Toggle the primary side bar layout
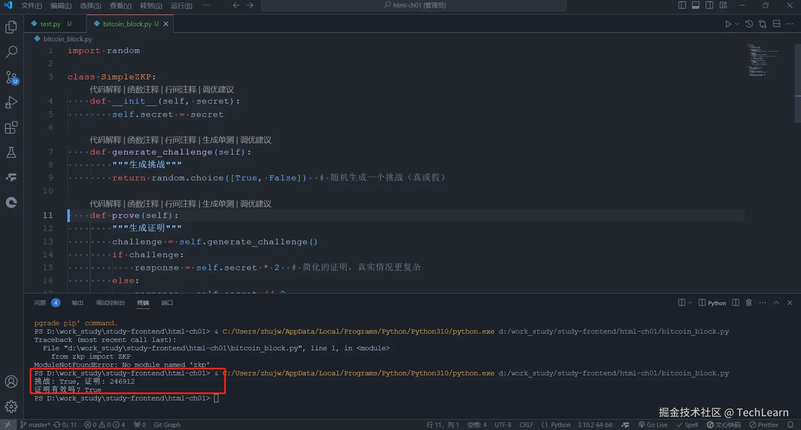This screenshot has height=430, width=801. (x=682, y=5)
